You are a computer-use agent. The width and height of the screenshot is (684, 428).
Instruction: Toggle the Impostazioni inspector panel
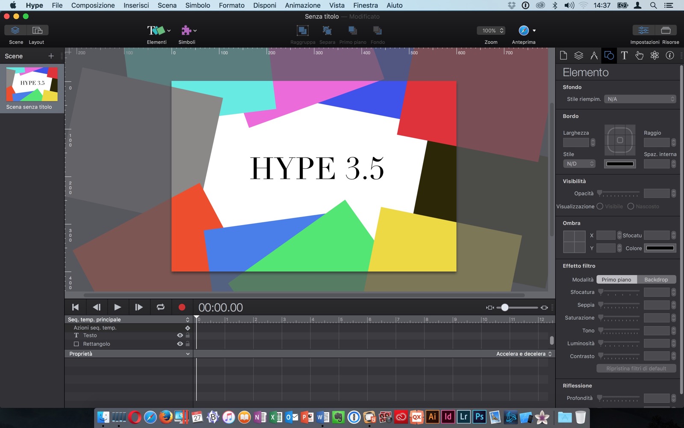point(643,30)
